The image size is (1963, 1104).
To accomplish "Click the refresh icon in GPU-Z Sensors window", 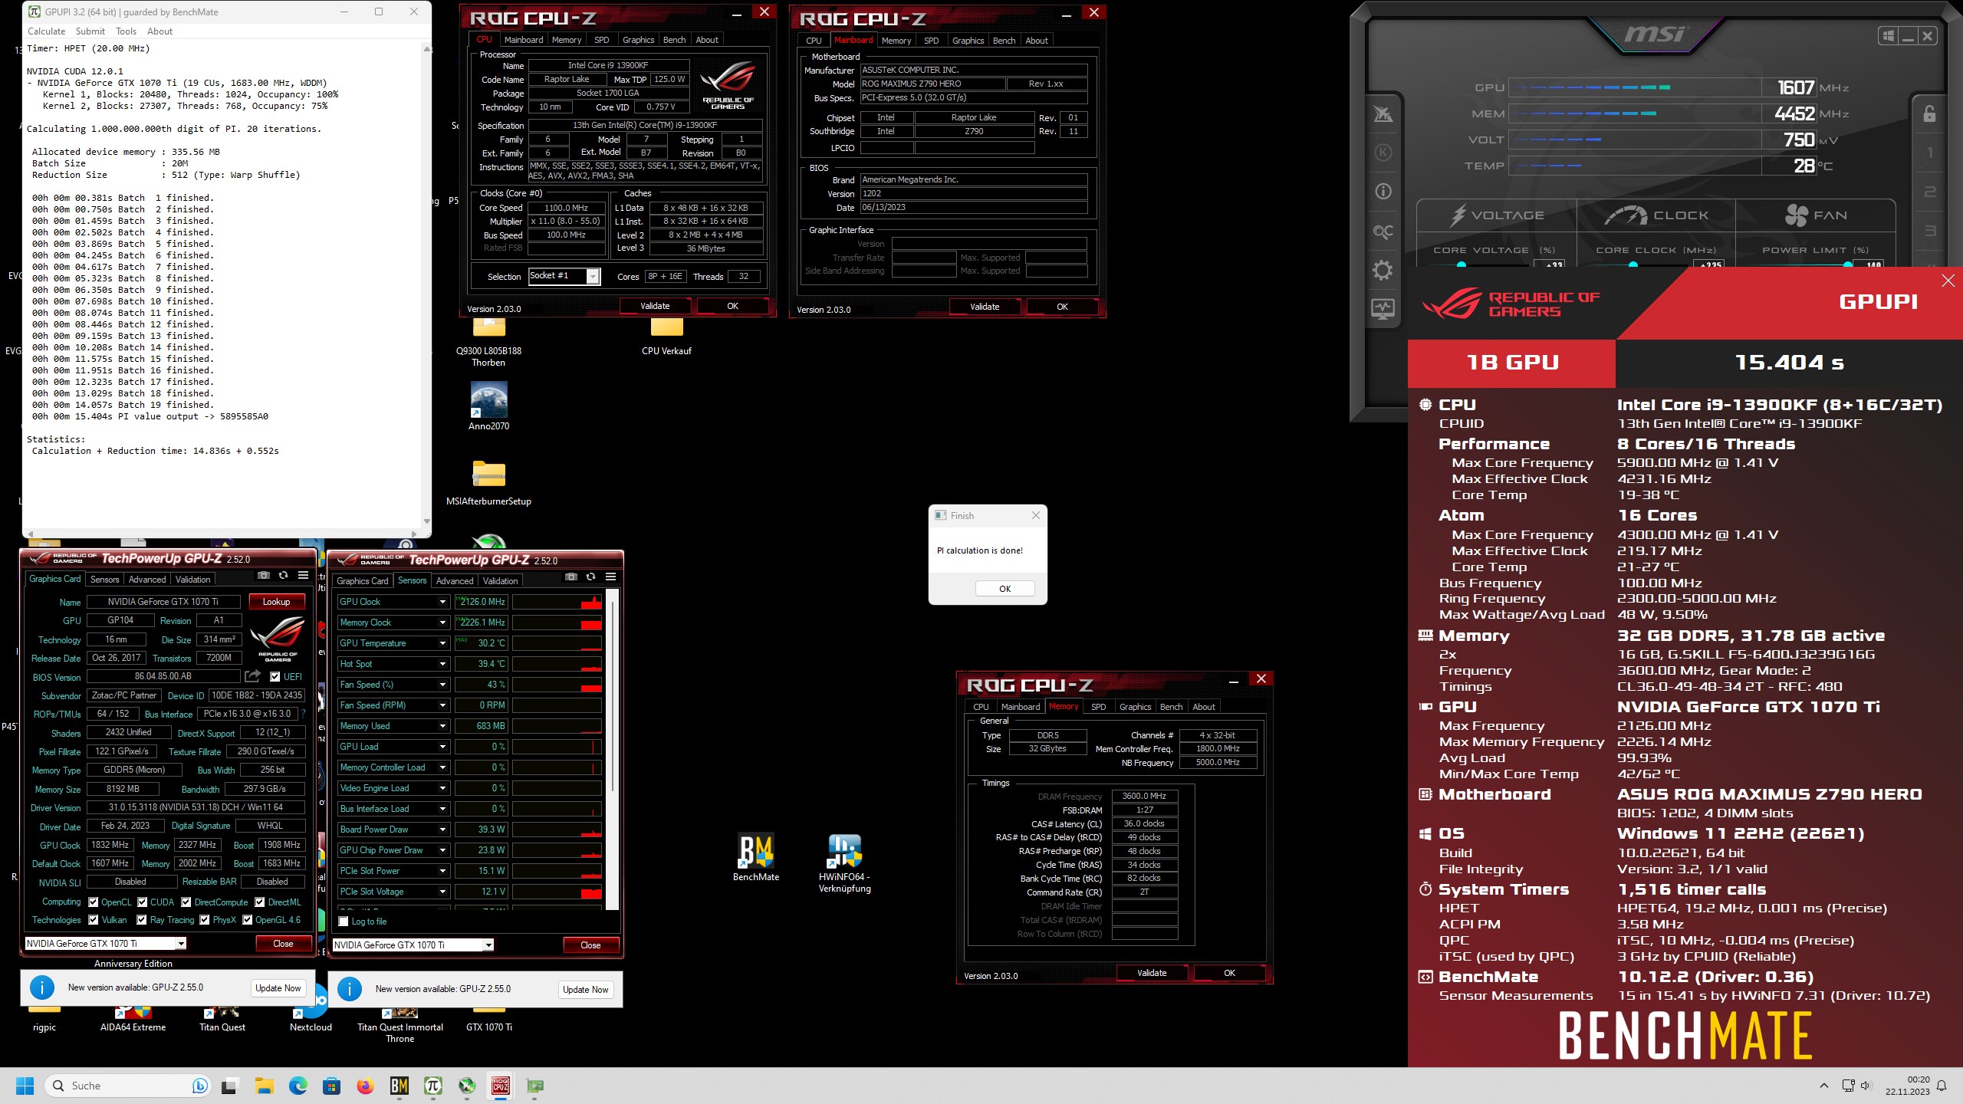I will point(590,577).
